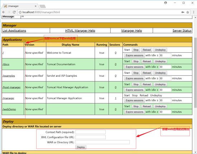Click the vertical page scrollbar
This screenshot has height=154, width=197.
tap(195, 72)
